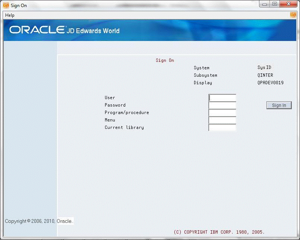Screen dimensions: 300x240
Task: Click the Subsystem label
Action: tap(205, 75)
